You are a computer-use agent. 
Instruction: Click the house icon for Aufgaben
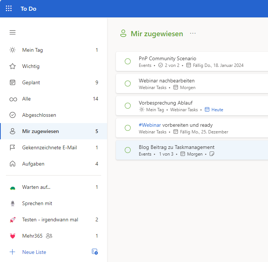click(13, 164)
